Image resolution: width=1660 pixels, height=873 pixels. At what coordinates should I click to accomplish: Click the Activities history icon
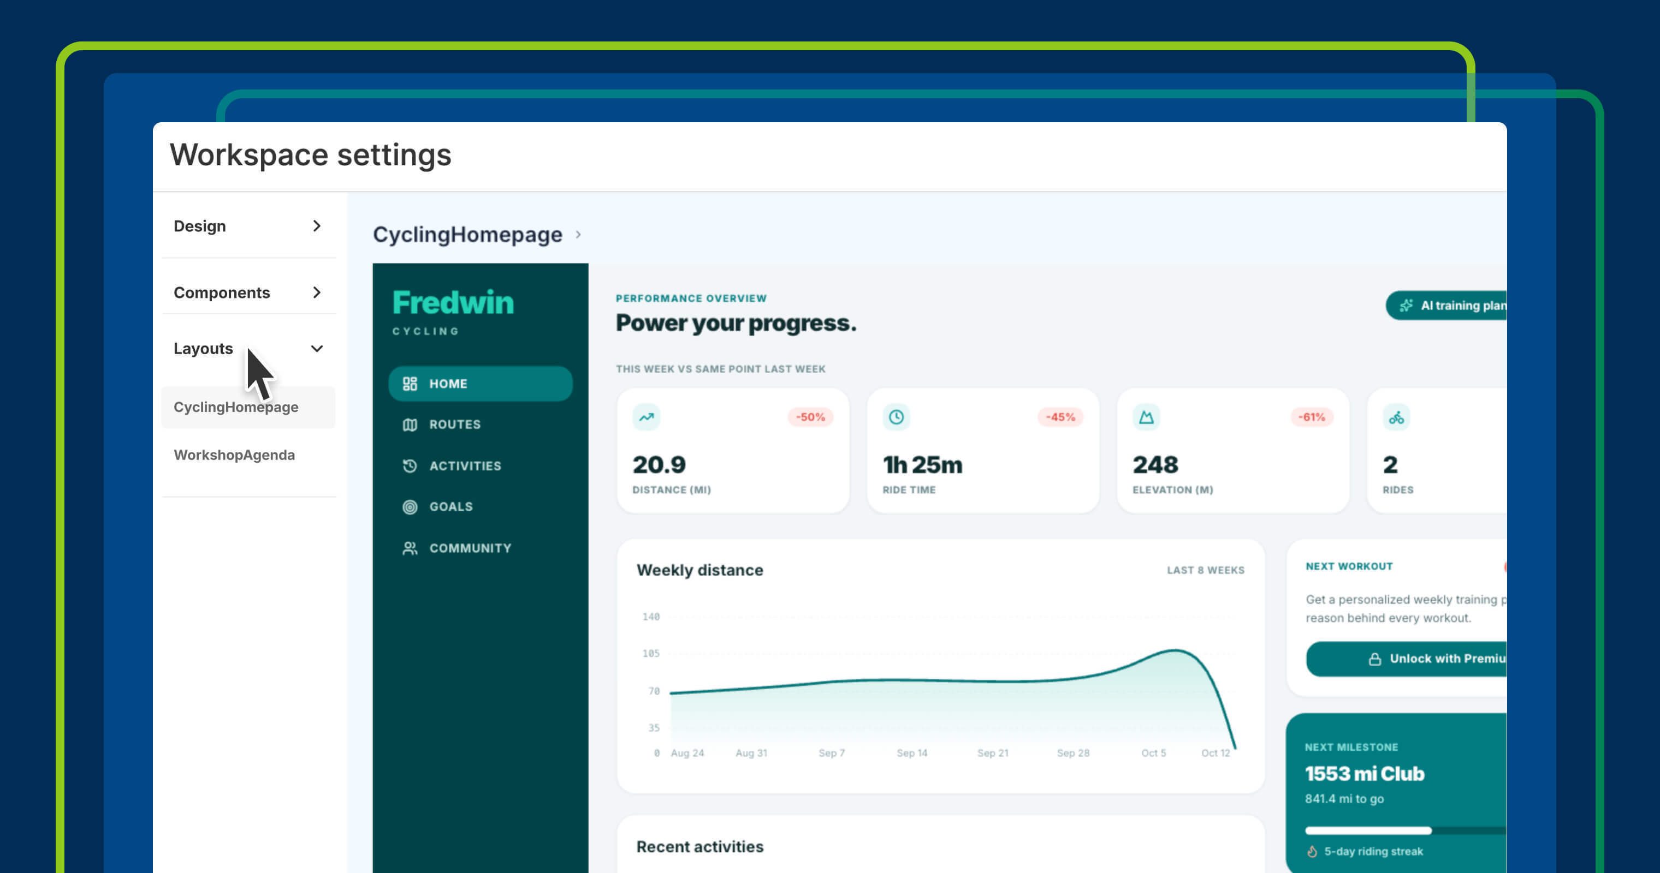pyautogui.click(x=410, y=465)
